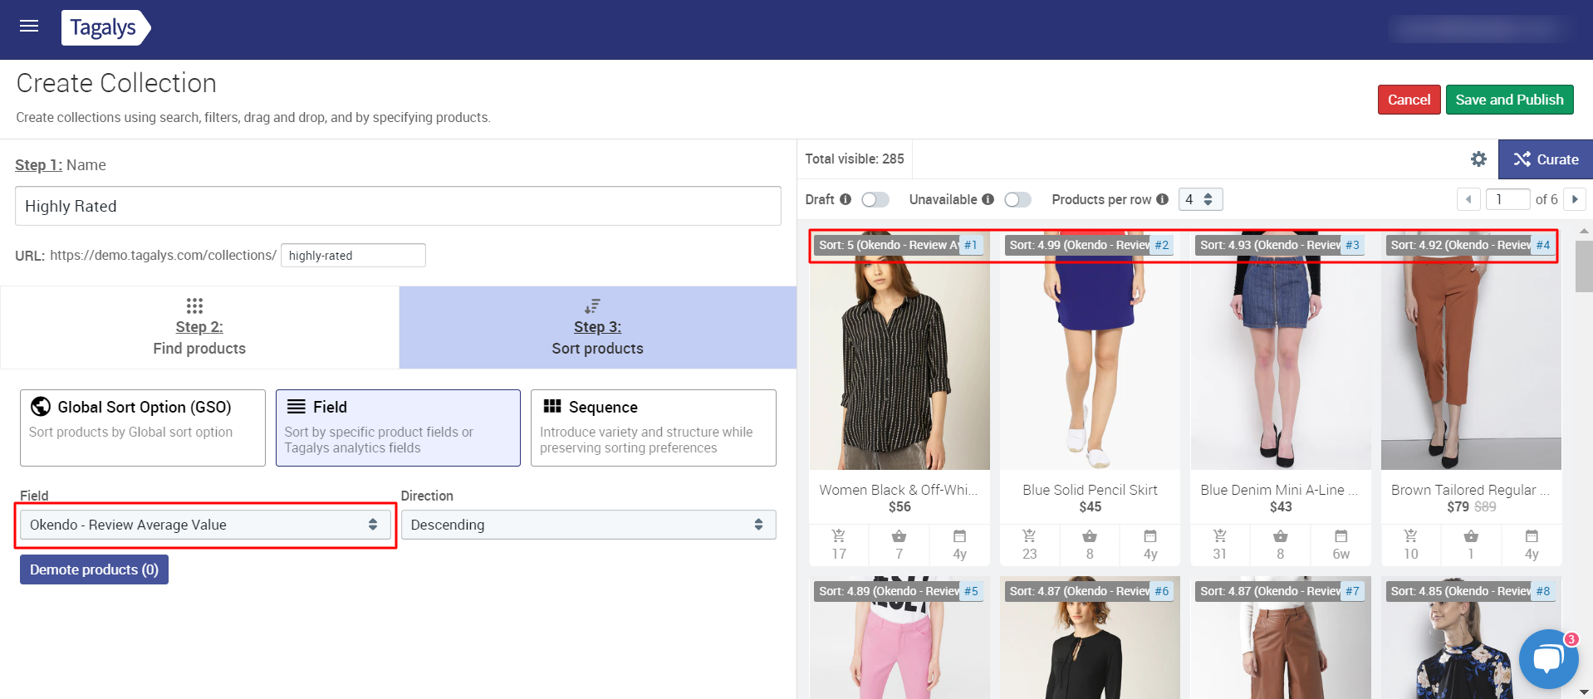Click Blue Solid Pencil Skirt title
1593x699 pixels.
1090,490
